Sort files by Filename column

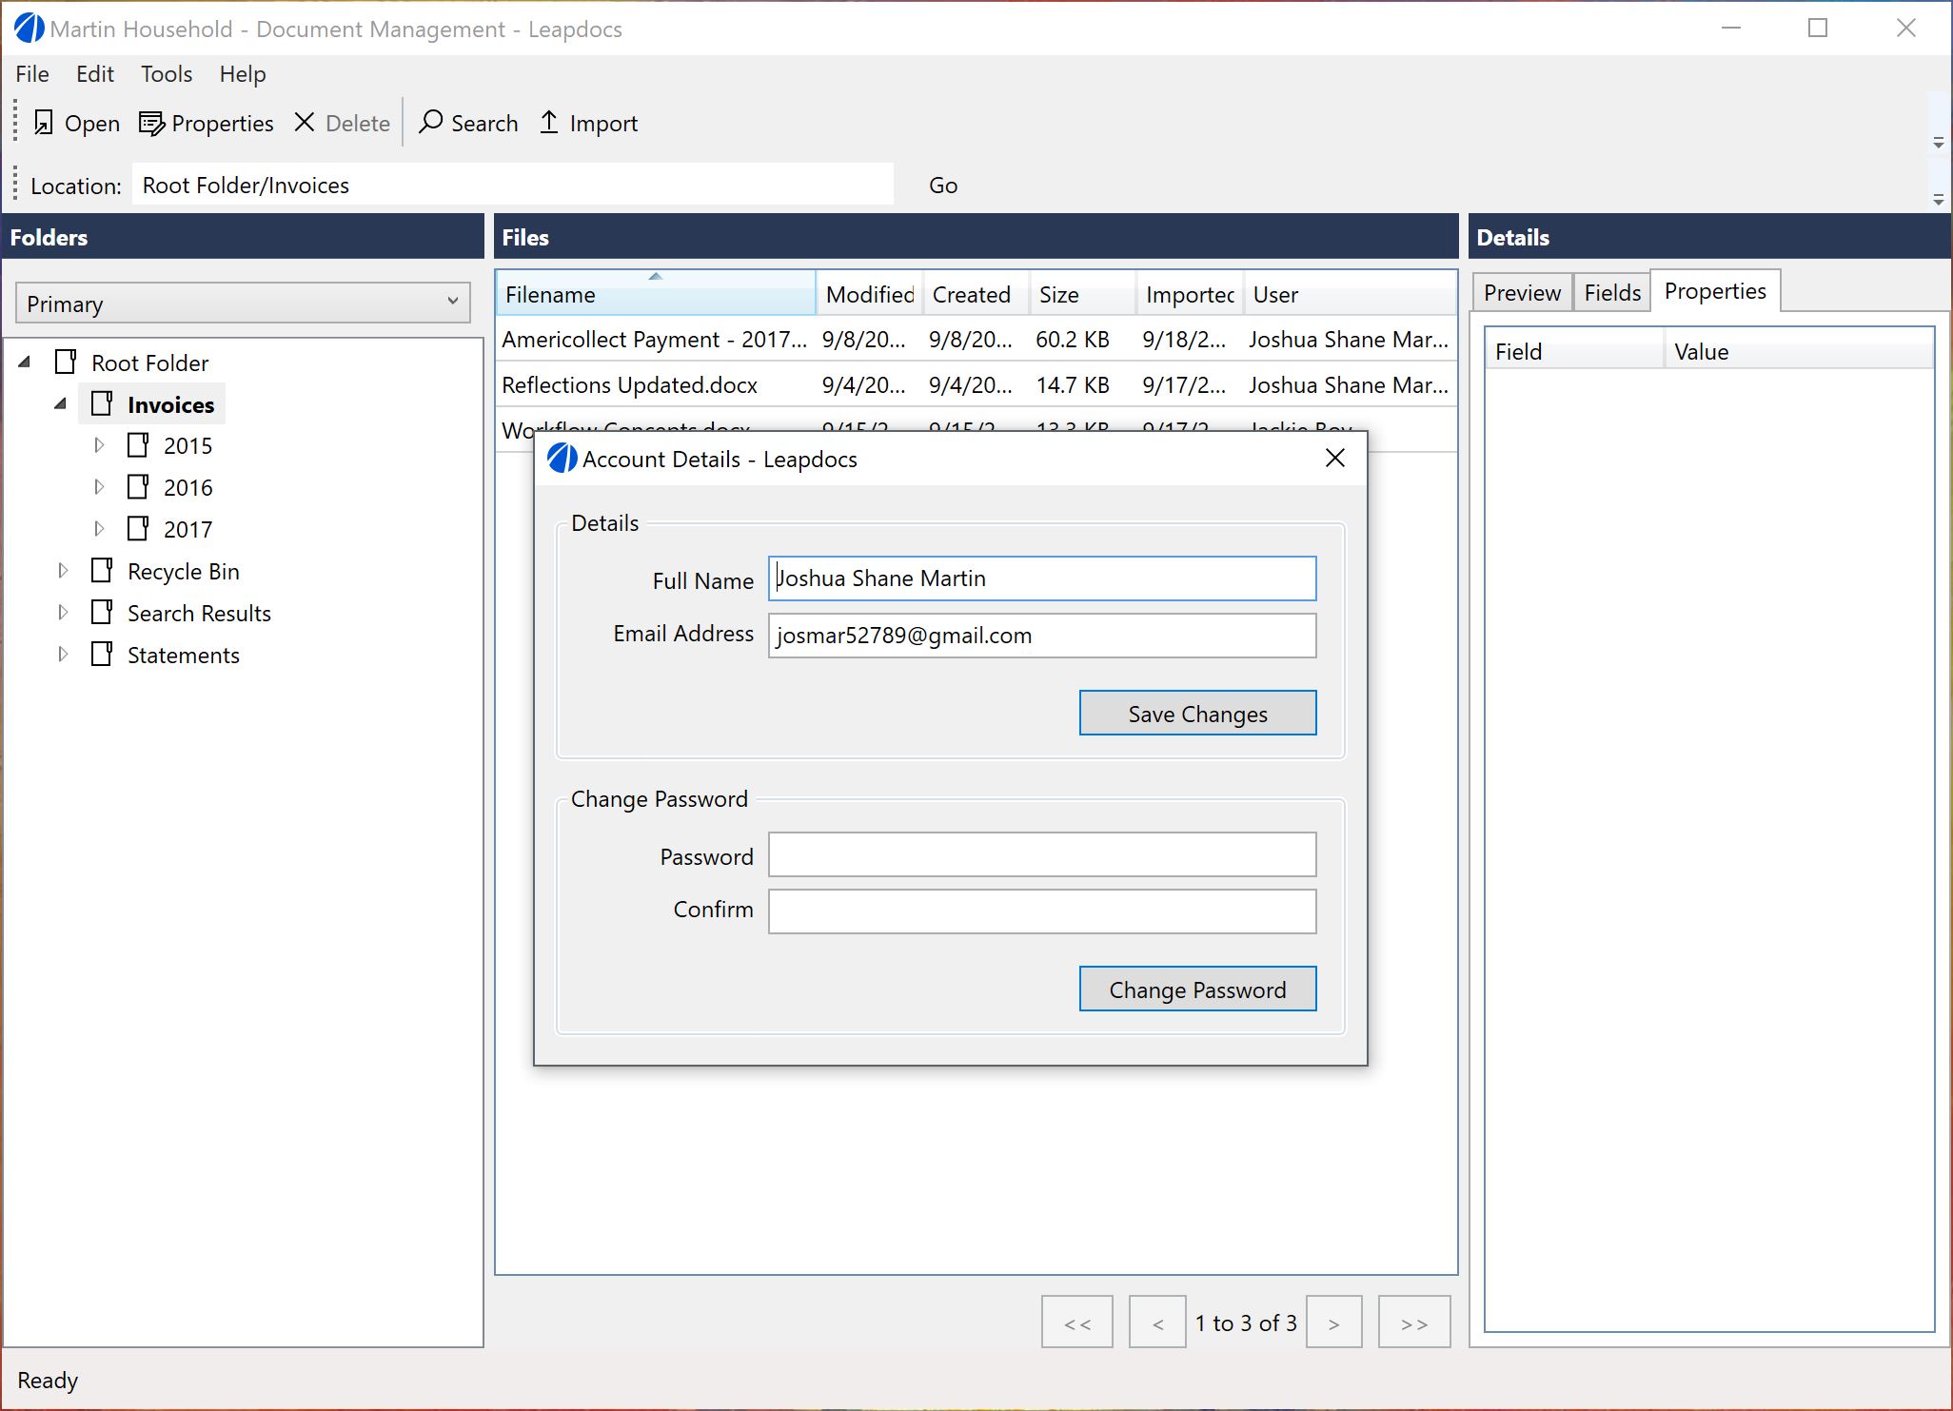click(656, 294)
